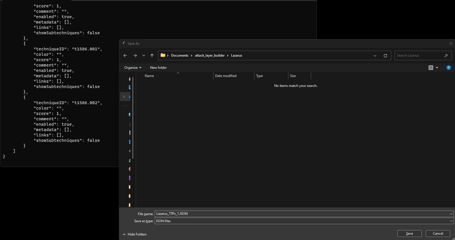Expand chevron after attack_layer_builder breadcrumb
This screenshot has height=240, width=455.
pos(228,55)
